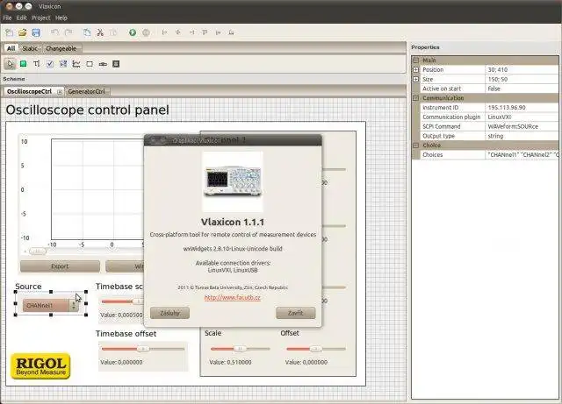Switch to the GeneratorCtrl scheme tab
This screenshot has height=404, width=562.
pyautogui.click(x=86, y=92)
